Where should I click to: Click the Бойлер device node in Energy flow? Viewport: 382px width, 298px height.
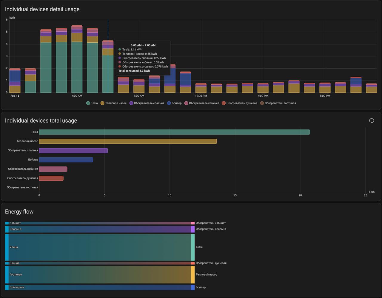(193, 287)
